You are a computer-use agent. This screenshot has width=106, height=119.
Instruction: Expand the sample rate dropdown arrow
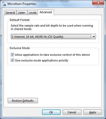94,37
